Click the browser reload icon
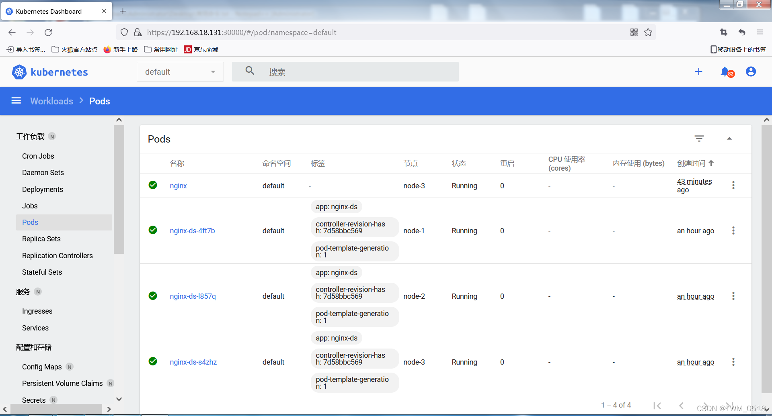This screenshot has height=416, width=772. pos(48,33)
